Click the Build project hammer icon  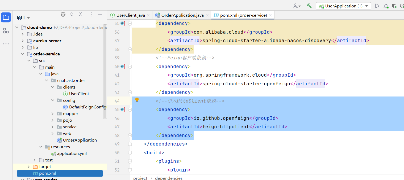pos(309,6)
